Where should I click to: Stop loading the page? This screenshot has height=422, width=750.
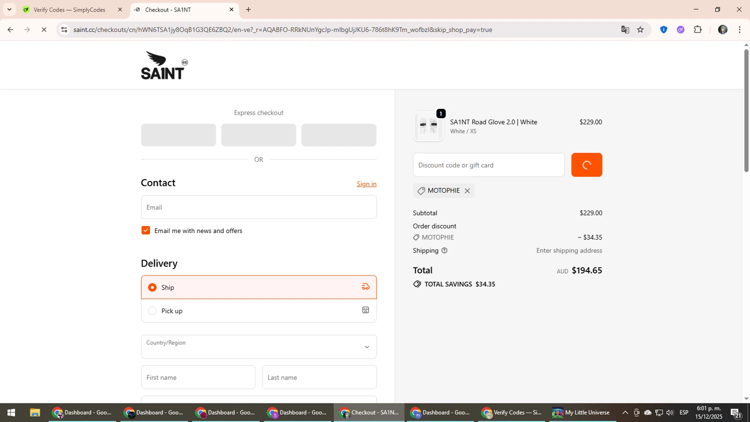44,29
